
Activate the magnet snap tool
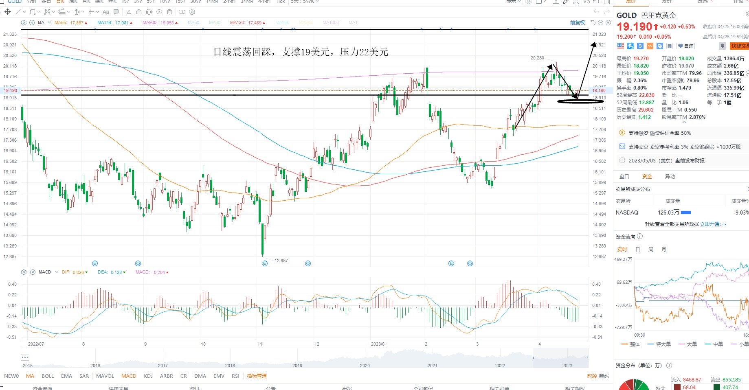click(139, 12)
